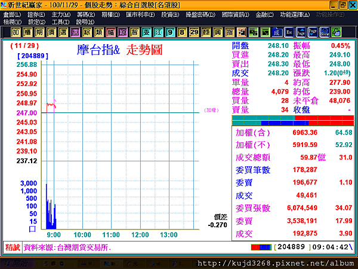Image resolution: width=358 pixels, height=269 pixels.
Task: Click the 成交總額 value 59.87億
Action: (313, 157)
